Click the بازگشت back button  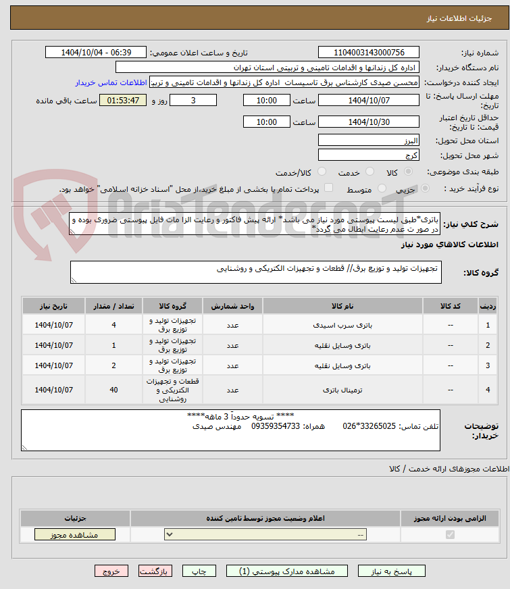pyautogui.click(x=155, y=571)
